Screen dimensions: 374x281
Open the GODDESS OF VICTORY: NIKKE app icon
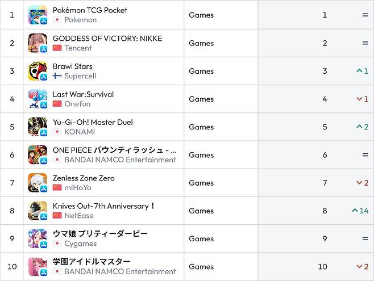pyautogui.click(x=38, y=43)
